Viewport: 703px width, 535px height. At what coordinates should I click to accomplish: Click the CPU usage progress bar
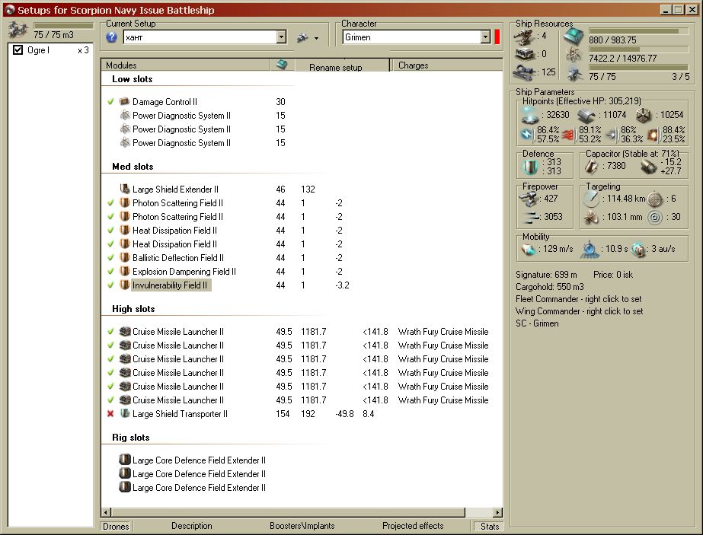coord(638,31)
